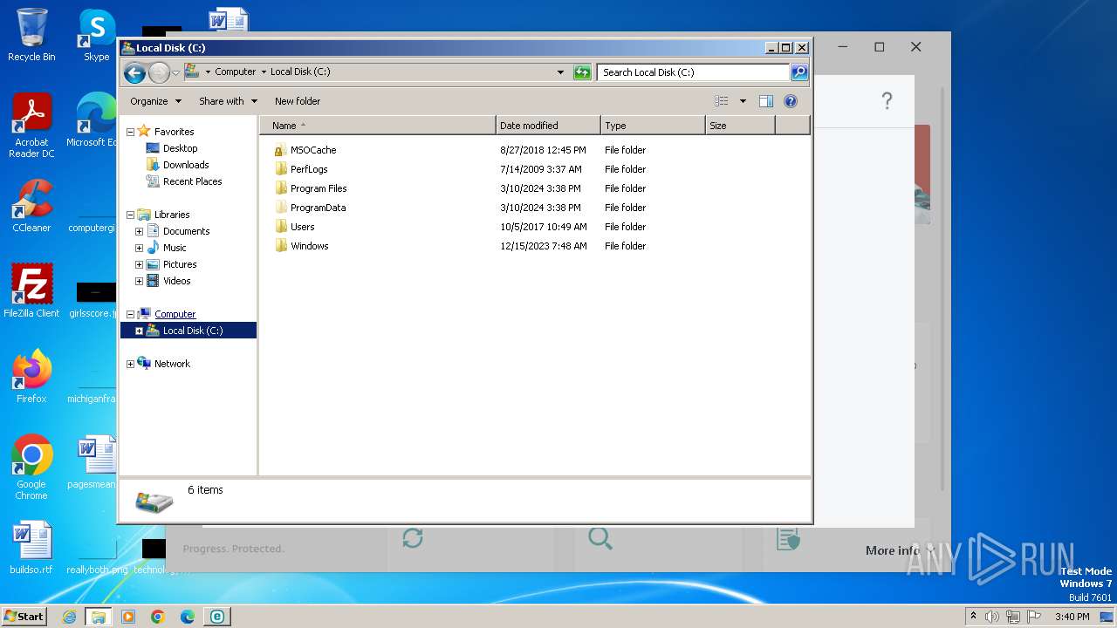Select Desktop under Favorites
Screen dimensions: 1117x628
pos(180,148)
